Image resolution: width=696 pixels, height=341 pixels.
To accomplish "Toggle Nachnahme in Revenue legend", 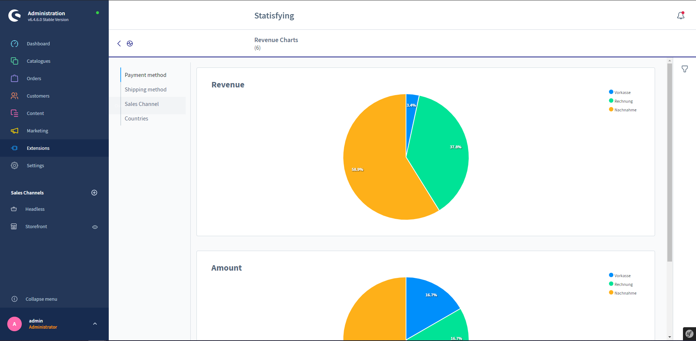I will click(623, 110).
